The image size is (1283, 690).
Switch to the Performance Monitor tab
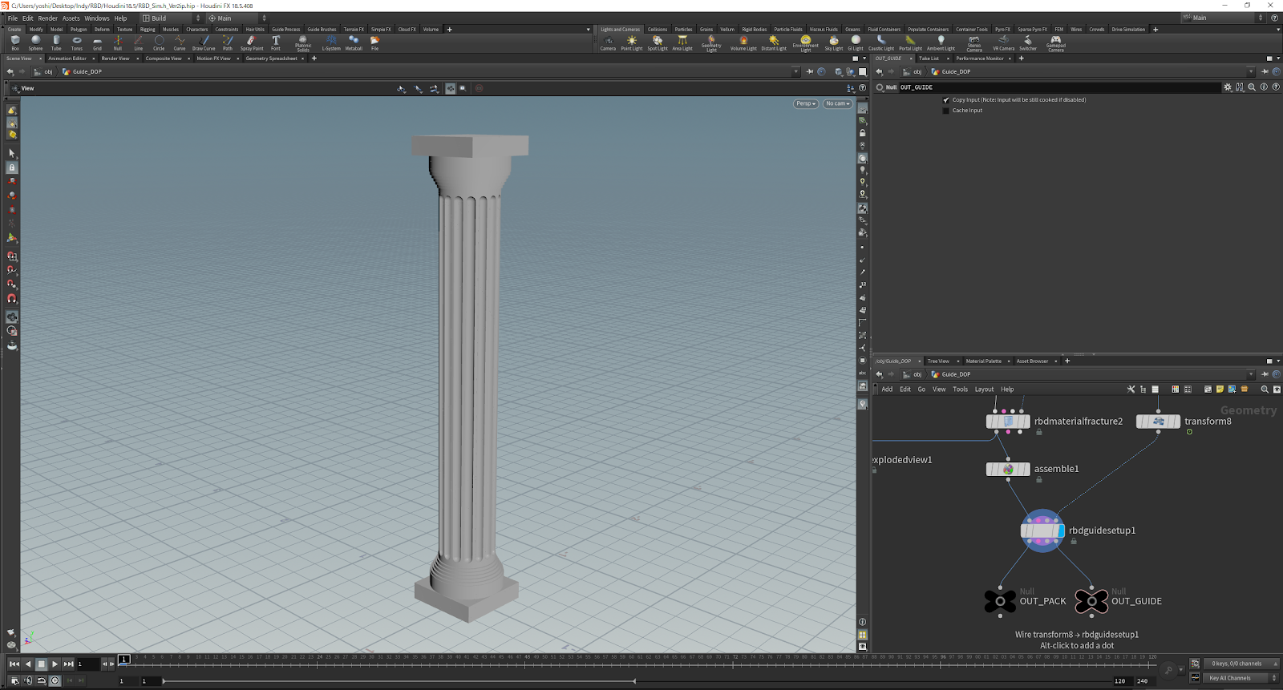click(979, 59)
